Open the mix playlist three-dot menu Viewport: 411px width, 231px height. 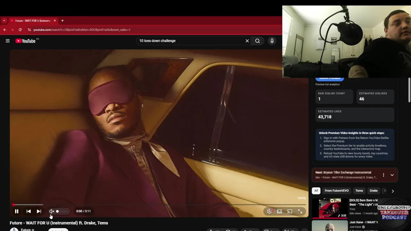(x=383, y=175)
